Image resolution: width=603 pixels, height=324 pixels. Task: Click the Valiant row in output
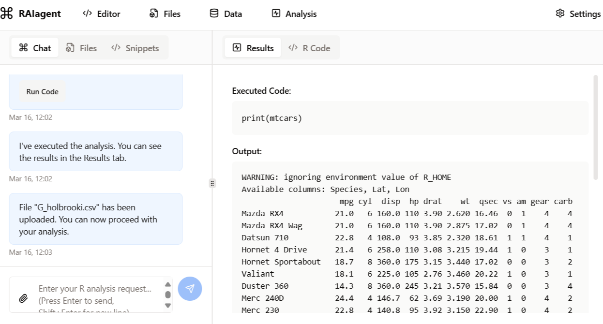(407, 274)
